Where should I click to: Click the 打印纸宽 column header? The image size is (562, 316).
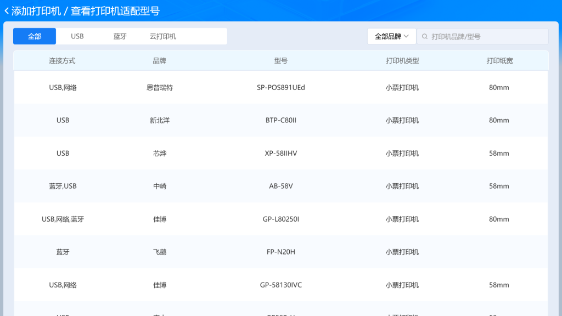(x=499, y=61)
